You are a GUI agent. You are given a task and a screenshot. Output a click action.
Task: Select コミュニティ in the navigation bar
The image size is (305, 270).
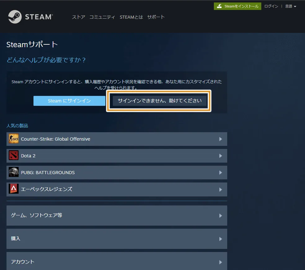(x=103, y=17)
